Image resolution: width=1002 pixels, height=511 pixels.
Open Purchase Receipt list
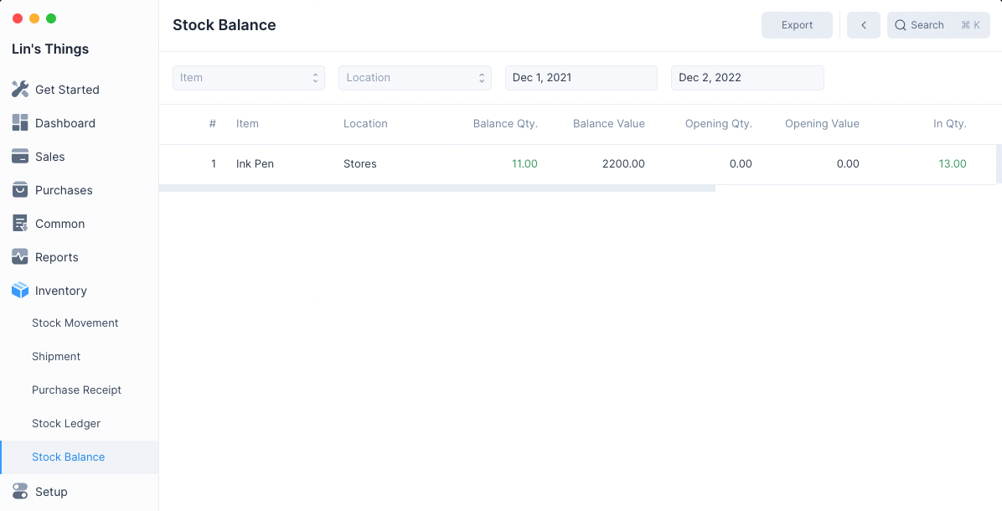76,390
